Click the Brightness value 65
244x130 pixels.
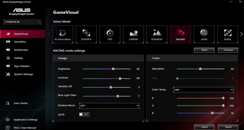click(x=138, y=69)
